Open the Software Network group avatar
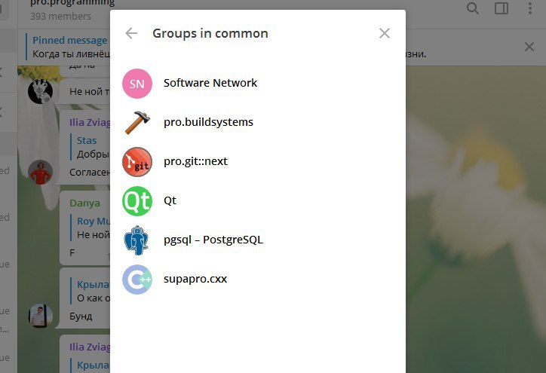 pos(137,84)
